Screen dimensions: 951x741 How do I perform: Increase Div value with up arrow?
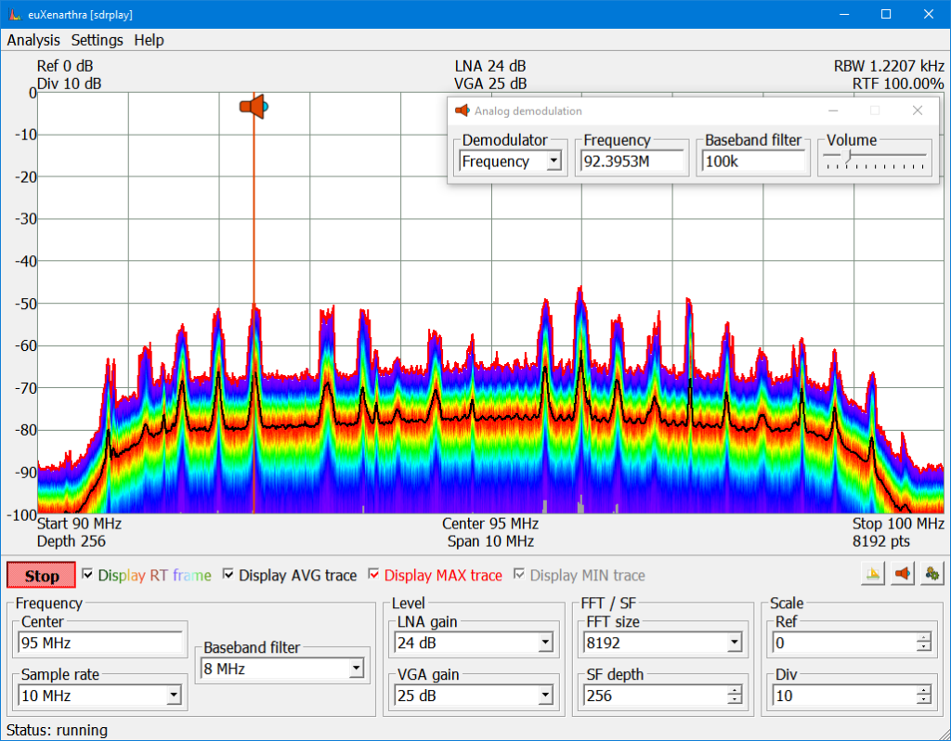[x=924, y=690]
